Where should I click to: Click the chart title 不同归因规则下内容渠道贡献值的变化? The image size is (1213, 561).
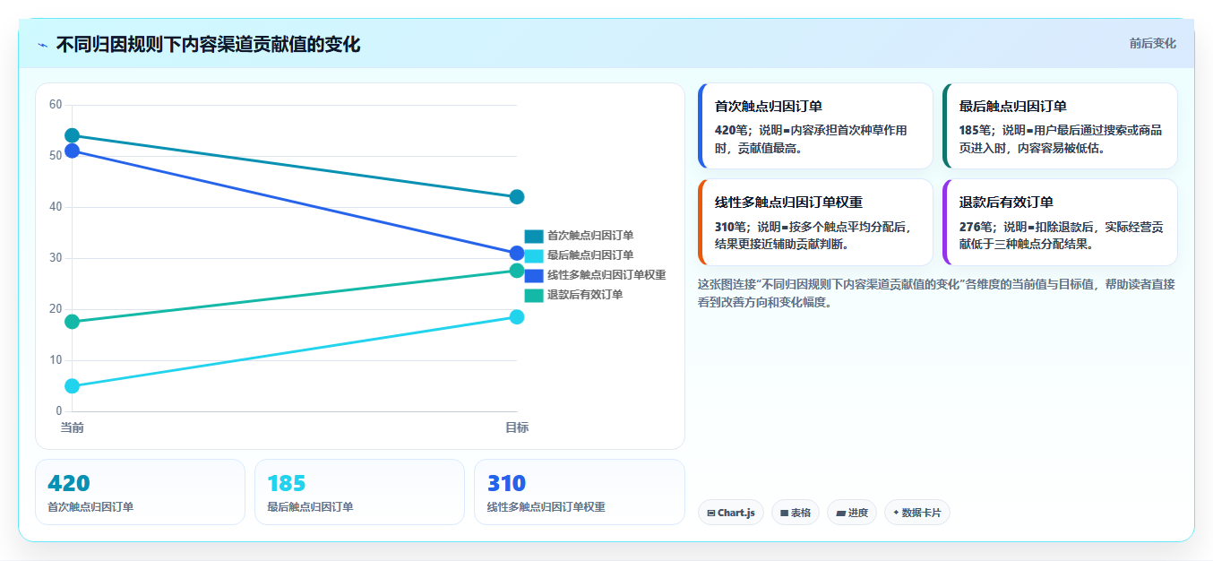[x=208, y=45]
